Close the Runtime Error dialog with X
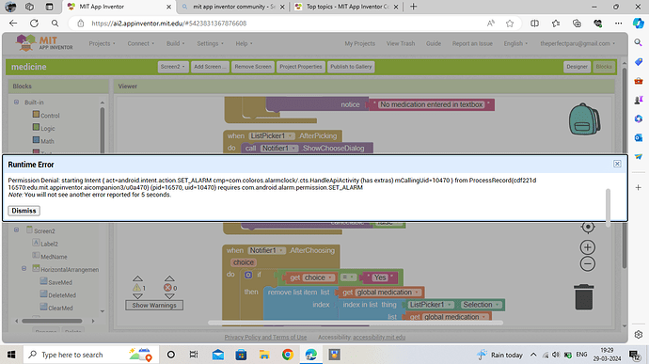Screen dimensions: 649x364 click(617, 164)
